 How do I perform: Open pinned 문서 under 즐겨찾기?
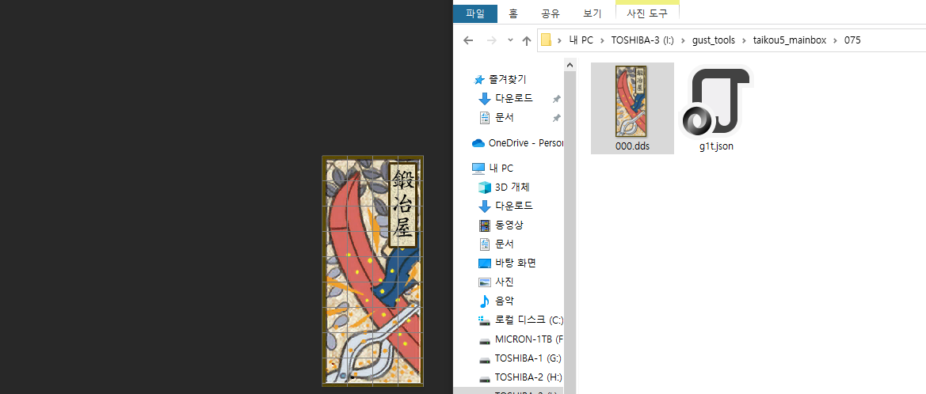coord(505,117)
